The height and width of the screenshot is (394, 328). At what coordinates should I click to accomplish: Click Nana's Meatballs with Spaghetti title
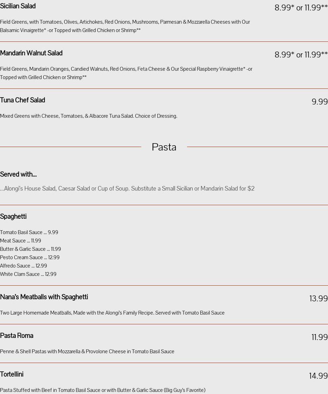coord(44,297)
